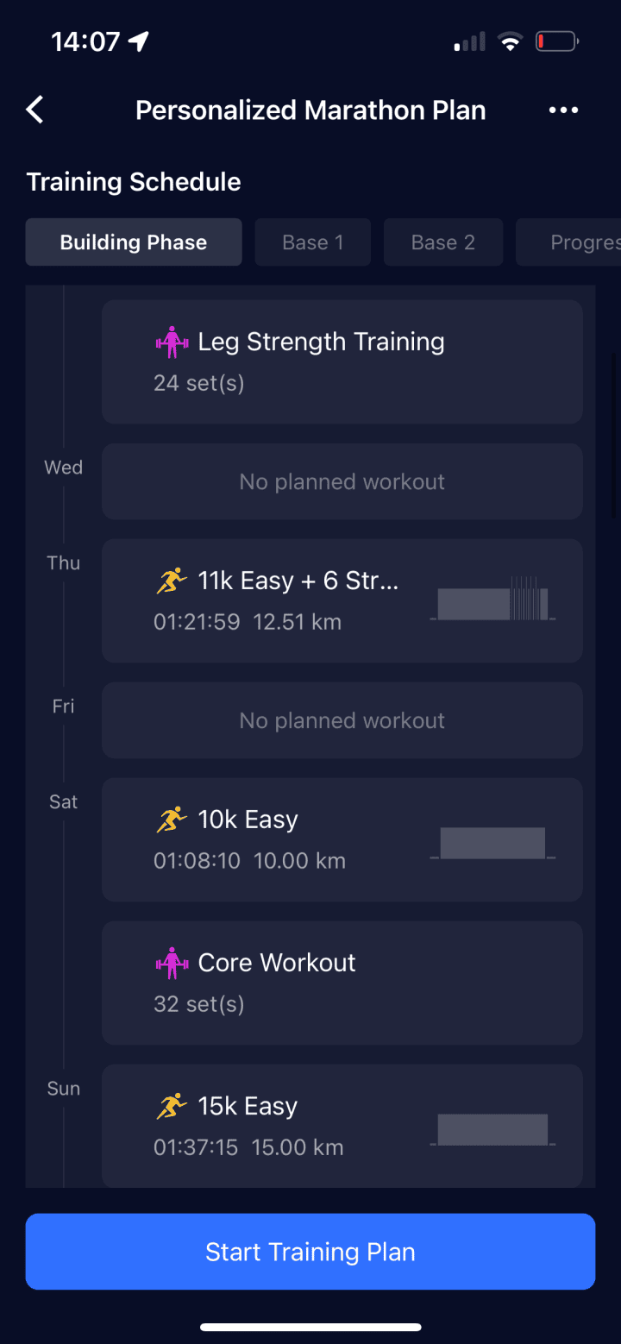621x1344 pixels.
Task: Tap the 11k Easy running icon
Action: [x=172, y=581]
